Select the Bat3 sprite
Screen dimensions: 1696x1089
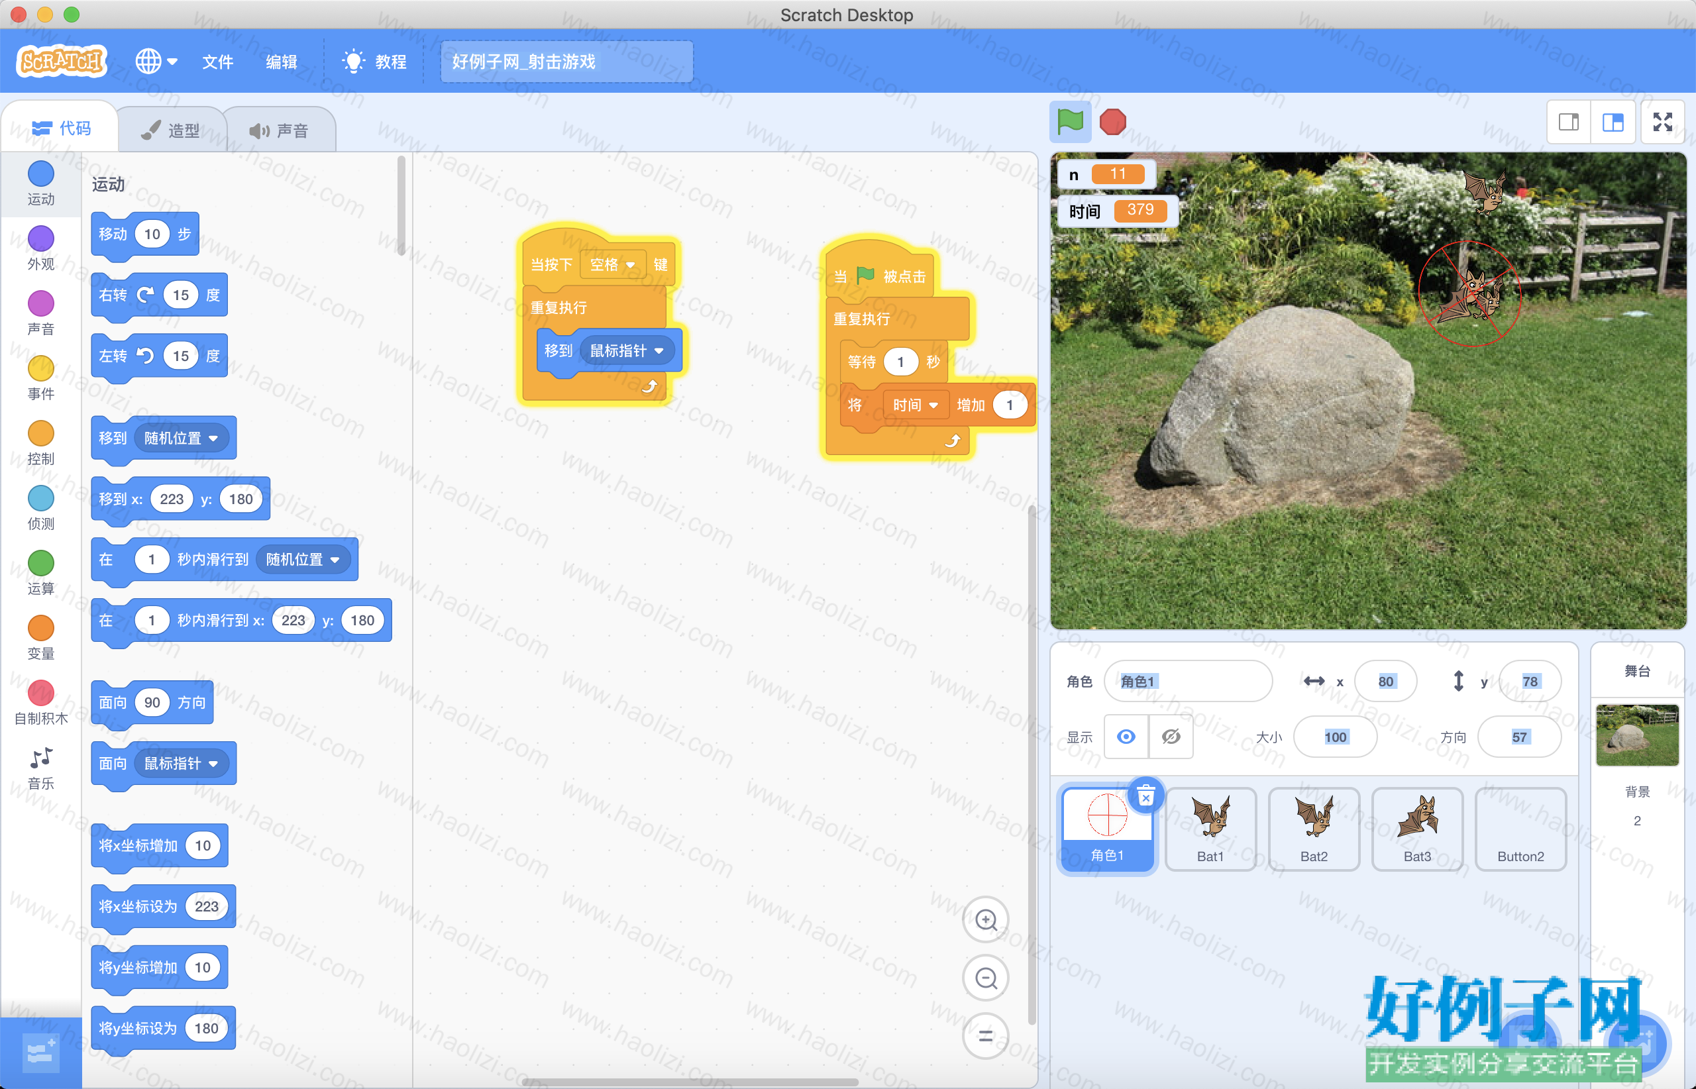[1416, 829]
